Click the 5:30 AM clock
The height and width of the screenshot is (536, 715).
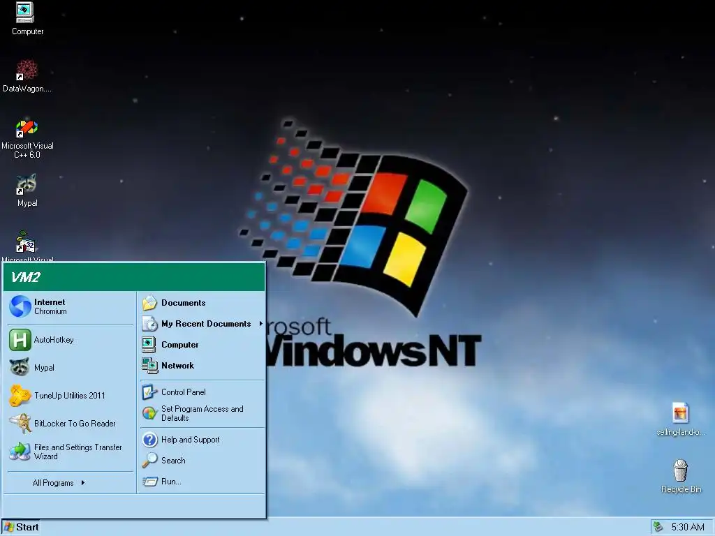(x=688, y=528)
